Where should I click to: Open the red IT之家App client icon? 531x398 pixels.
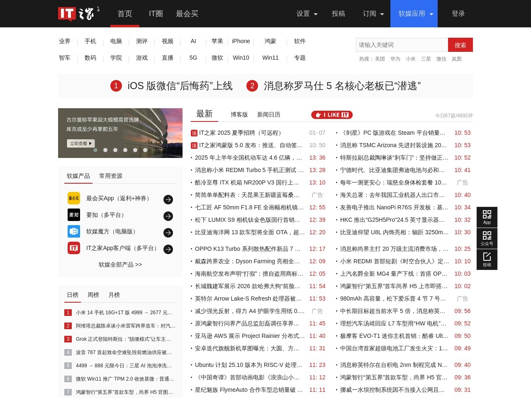click(x=74, y=248)
